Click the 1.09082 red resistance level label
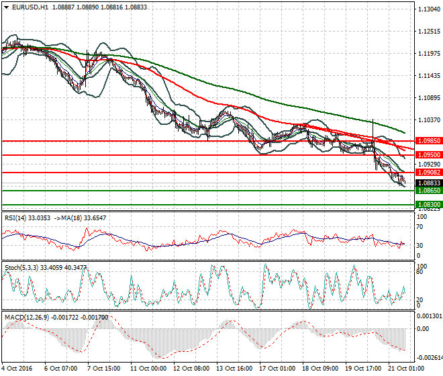Image resolution: width=443 pixels, height=376 pixels. (x=428, y=173)
